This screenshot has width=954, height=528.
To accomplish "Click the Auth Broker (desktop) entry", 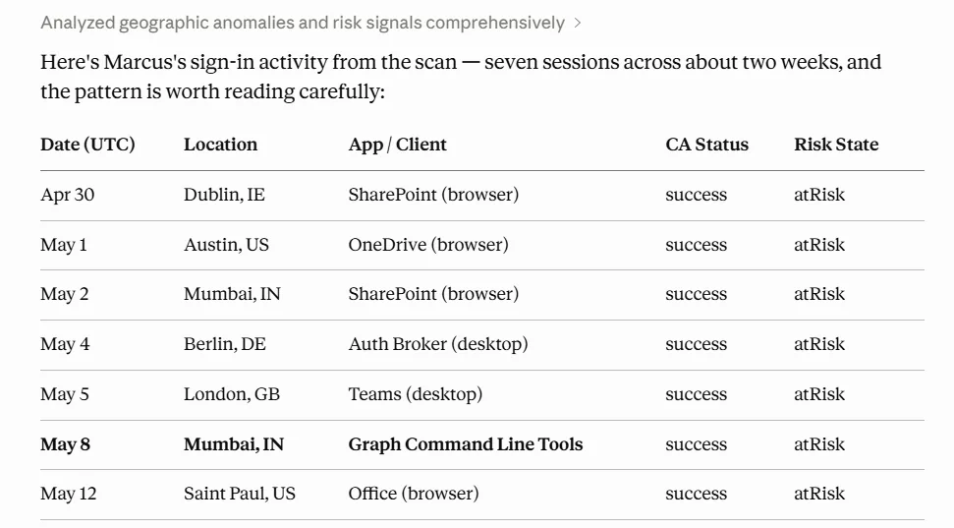I will [438, 344].
